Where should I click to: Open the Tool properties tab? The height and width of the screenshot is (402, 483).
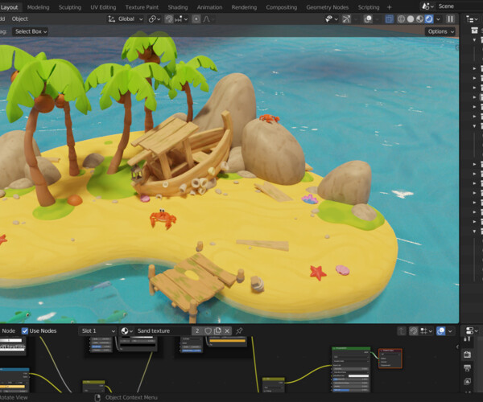[467, 339]
